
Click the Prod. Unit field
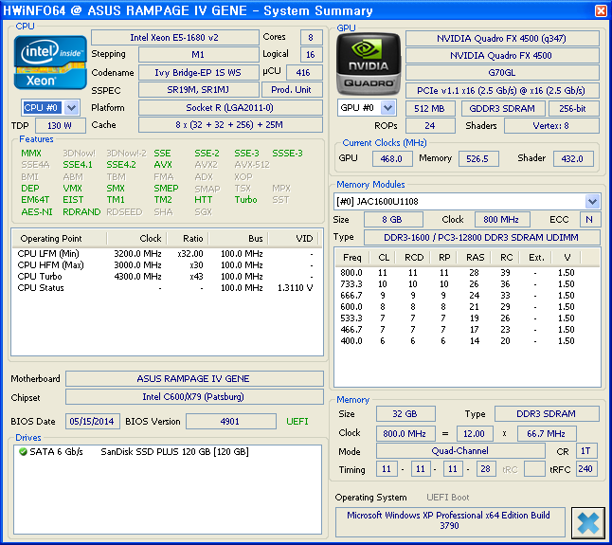(292, 90)
